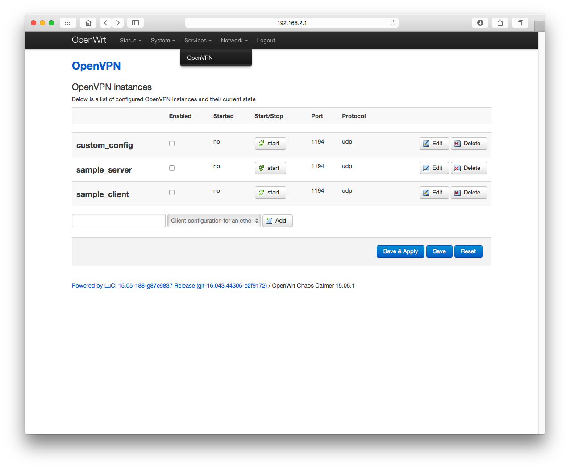
Task: Click the Save button
Action: click(439, 251)
